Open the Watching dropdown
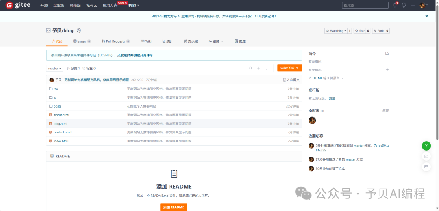 (x=336, y=31)
